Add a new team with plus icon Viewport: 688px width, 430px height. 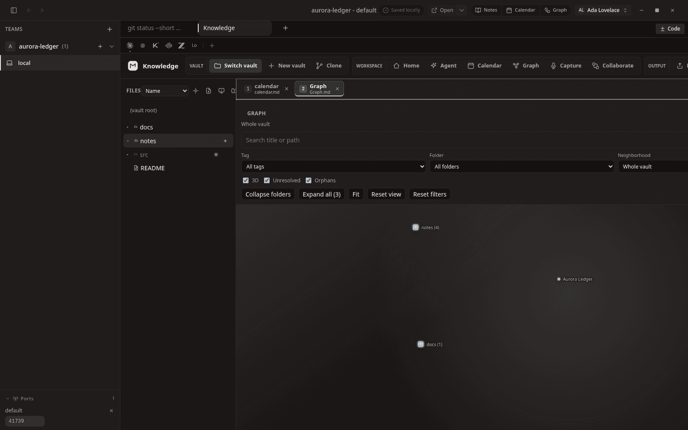pos(110,29)
